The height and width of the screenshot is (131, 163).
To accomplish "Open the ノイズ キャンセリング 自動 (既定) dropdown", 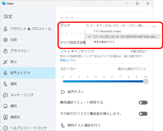I will click(x=139, y=51).
